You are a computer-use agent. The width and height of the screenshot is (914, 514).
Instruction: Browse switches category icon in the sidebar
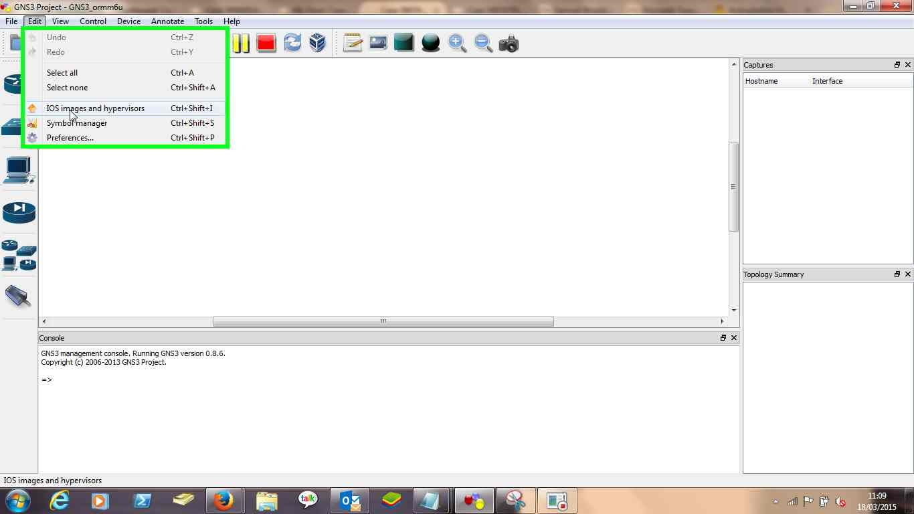12,126
